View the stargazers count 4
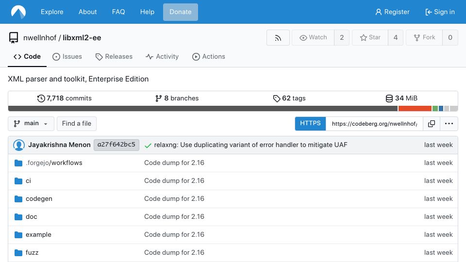The height and width of the screenshot is (262, 466). pos(396,37)
